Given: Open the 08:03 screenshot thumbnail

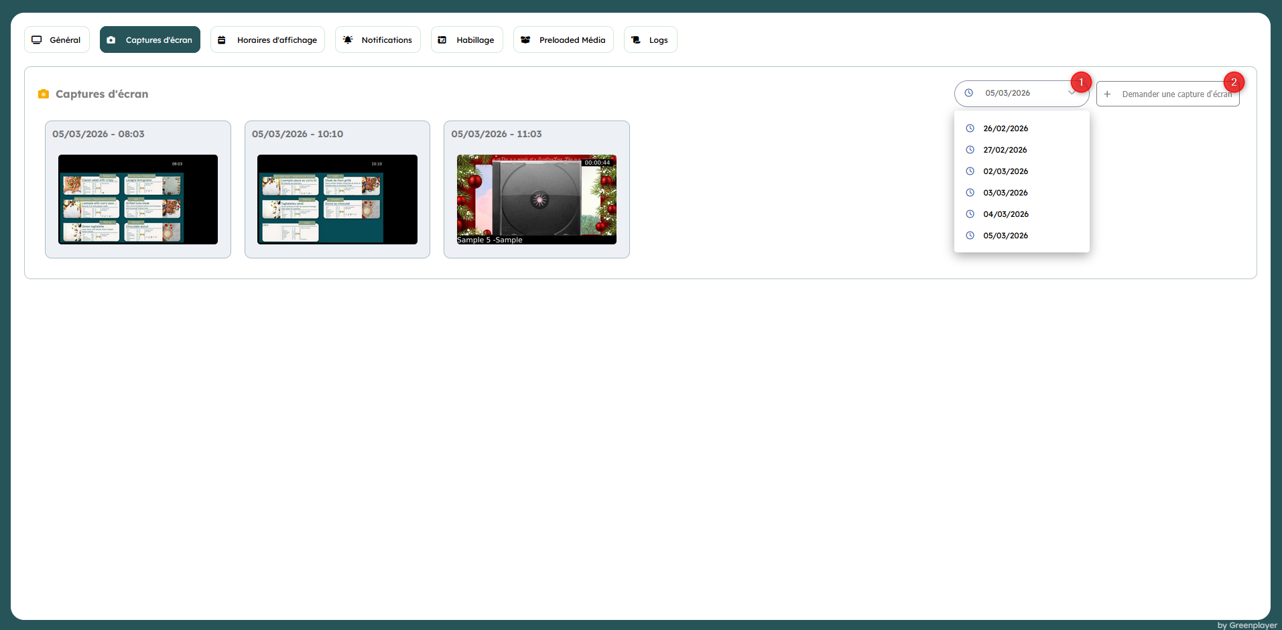Looking at the screenshot, I should (138, 200).
